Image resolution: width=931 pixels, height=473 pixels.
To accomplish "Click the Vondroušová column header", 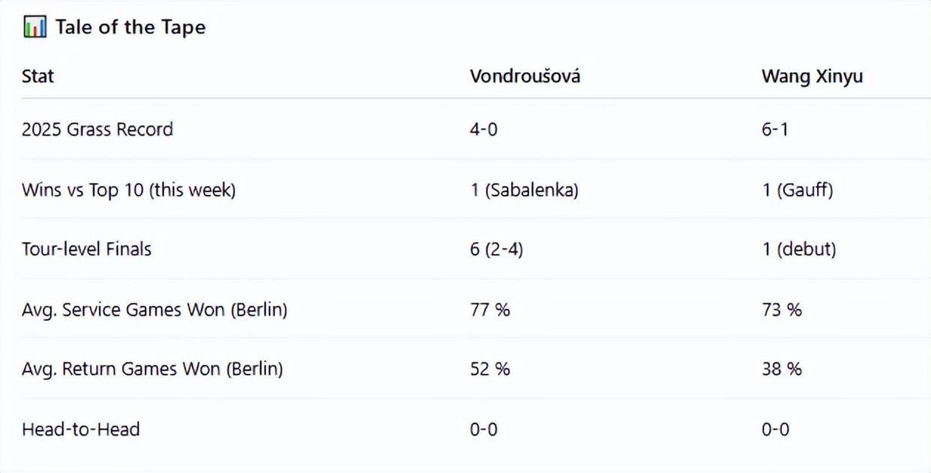I will click(x=525, y=76).
